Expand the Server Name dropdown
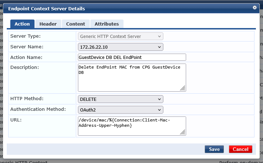Image resolution: width=263 pixels, height=163 pixels. pyautogui.click(x=120, y=47)
